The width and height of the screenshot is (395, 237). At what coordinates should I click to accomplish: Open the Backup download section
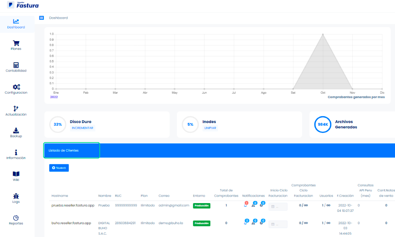tap(16, 133)
